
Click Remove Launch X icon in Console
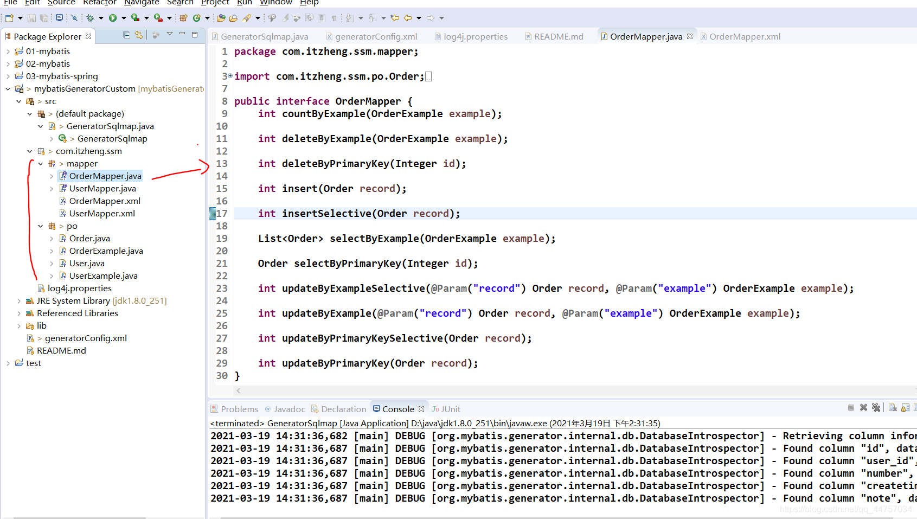pos(863,407)
